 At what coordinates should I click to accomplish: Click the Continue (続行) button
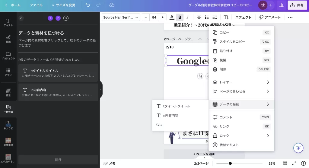pos(58,160)
